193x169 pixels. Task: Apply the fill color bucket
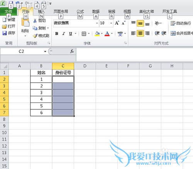click(97, 34)
